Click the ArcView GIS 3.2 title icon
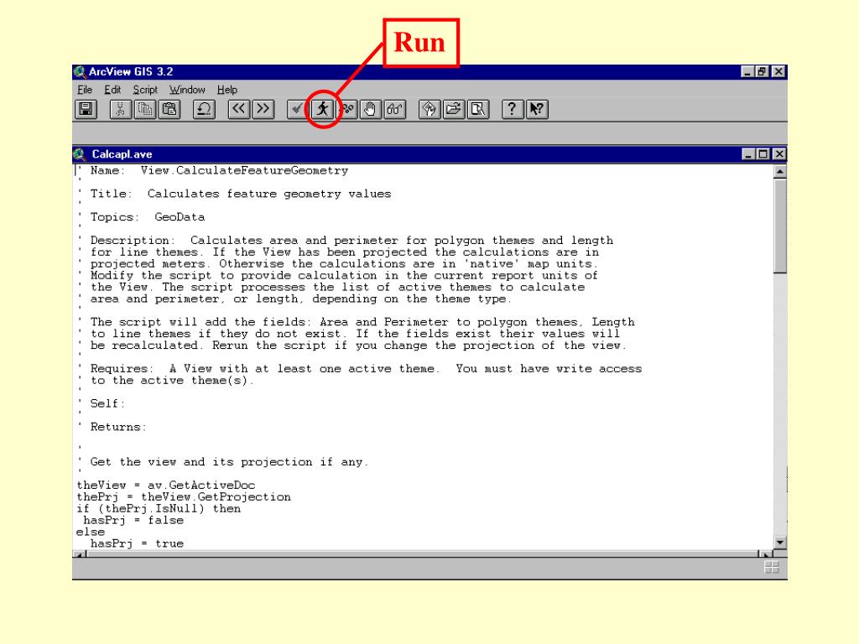Image resolution: width=859 pixels, height=644 pixels. [x=81, y=72]
